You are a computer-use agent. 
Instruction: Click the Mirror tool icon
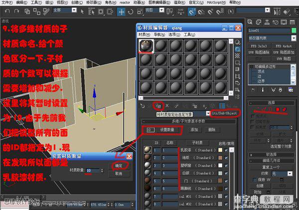coord(277,12)
